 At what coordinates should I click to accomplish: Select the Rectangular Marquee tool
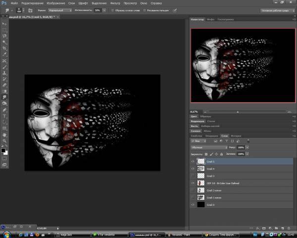click(x=4, y=30)
